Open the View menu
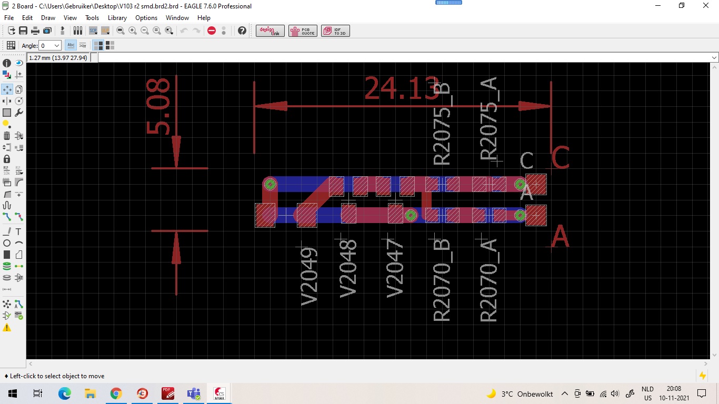The width and height of the screenshot is (719, 404). coord(70,17)
